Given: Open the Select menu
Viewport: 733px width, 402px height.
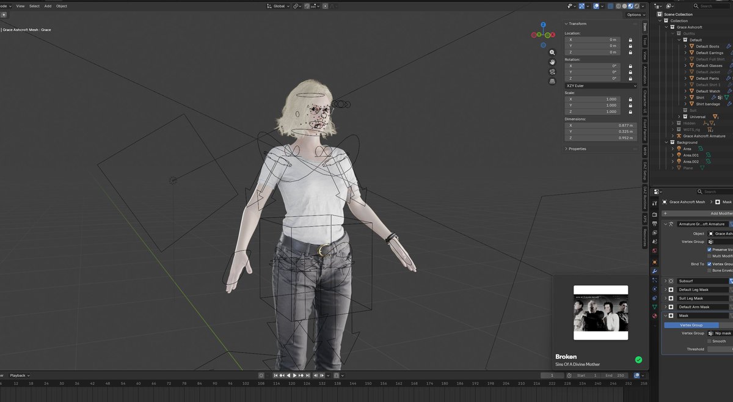Looking at the screenshot, I should pos(34,6).
